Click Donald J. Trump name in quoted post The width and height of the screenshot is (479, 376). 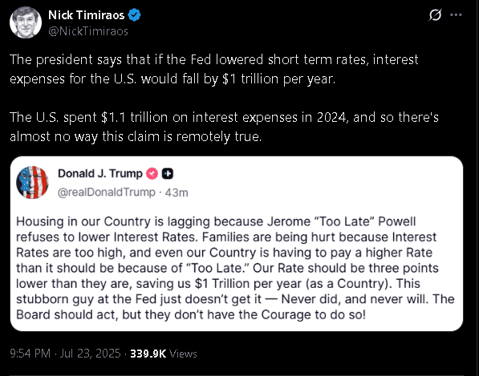coord(100,173)
